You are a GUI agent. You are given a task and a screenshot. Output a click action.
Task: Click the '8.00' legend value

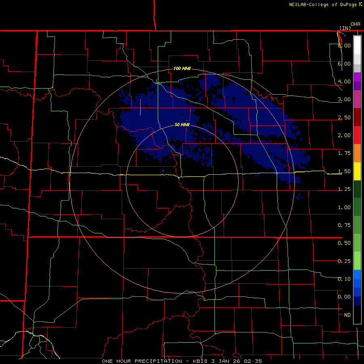[x=344, y=45]
